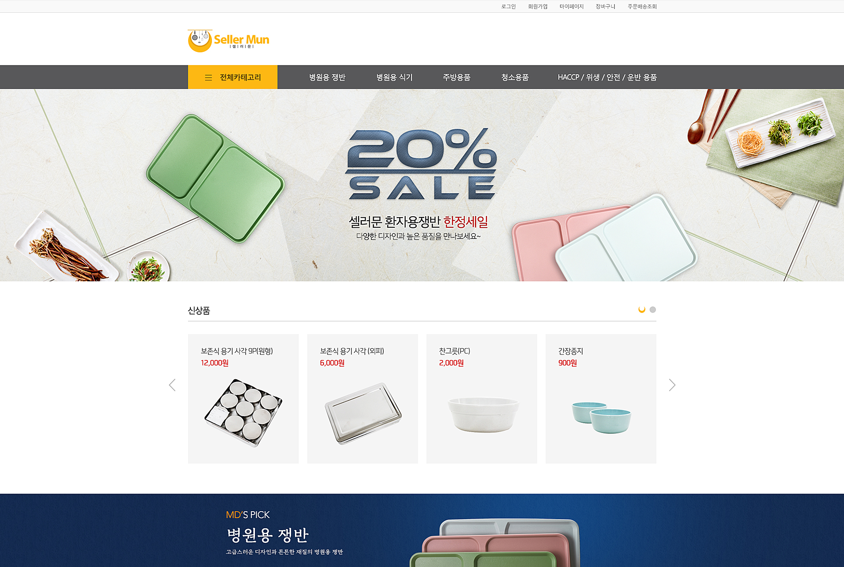Select the 청소용품 category

pos(515,77)
